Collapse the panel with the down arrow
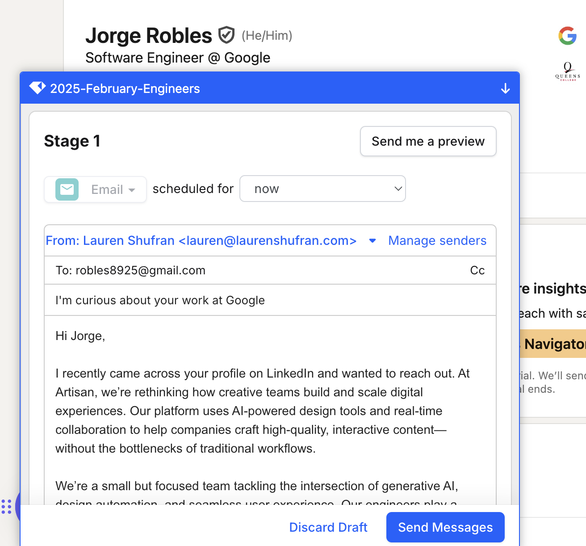Viewport: 586px width, 546px height. pyautogui.click(x=505, y=88)
